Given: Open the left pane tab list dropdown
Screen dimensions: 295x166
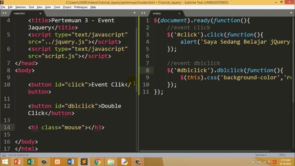Looking at the screenshot, I should (135, 13).
